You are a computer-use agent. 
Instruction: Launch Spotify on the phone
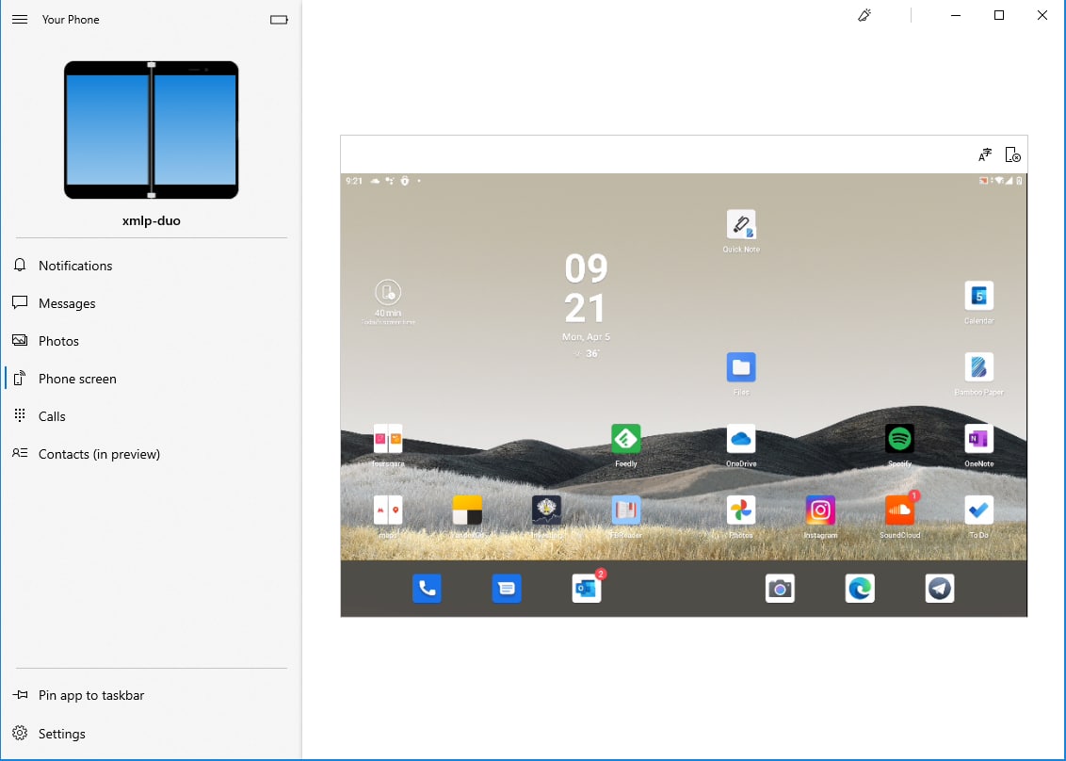point(899,445)
